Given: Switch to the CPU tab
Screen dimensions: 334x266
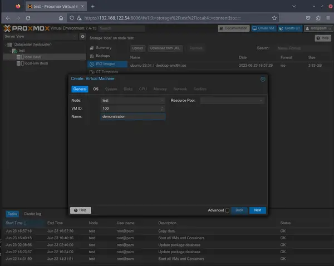Looking at the screenshot, I should tap(143, 89).
